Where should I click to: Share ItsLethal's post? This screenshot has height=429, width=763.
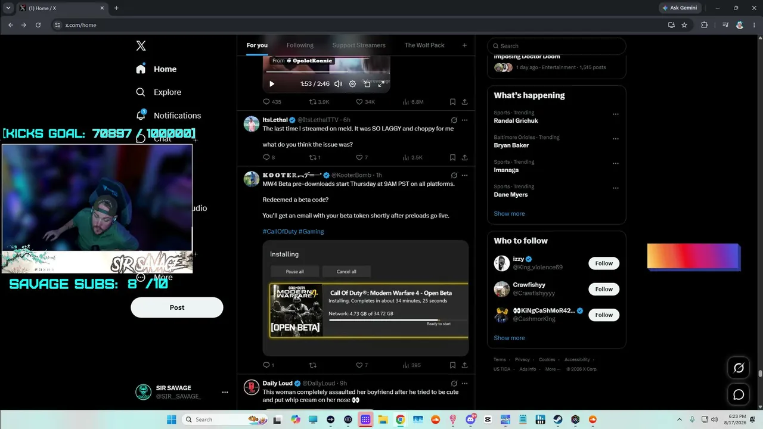[x=464, y=157]
